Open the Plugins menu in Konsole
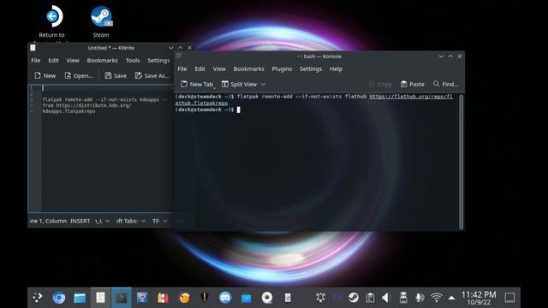This screenshot has height=308, width=548. pyautogui.click(x=282, y=68)
